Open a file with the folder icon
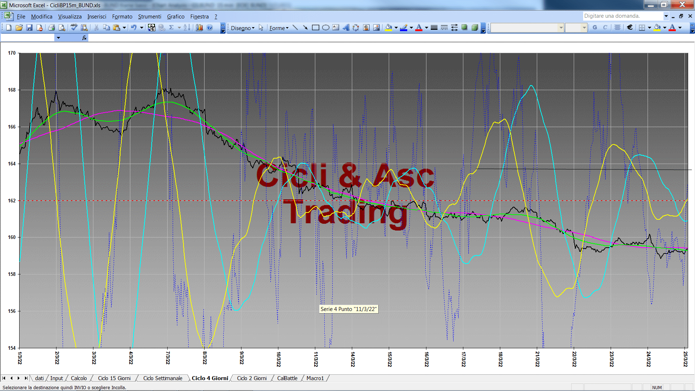695x391 pixels. 19,28
